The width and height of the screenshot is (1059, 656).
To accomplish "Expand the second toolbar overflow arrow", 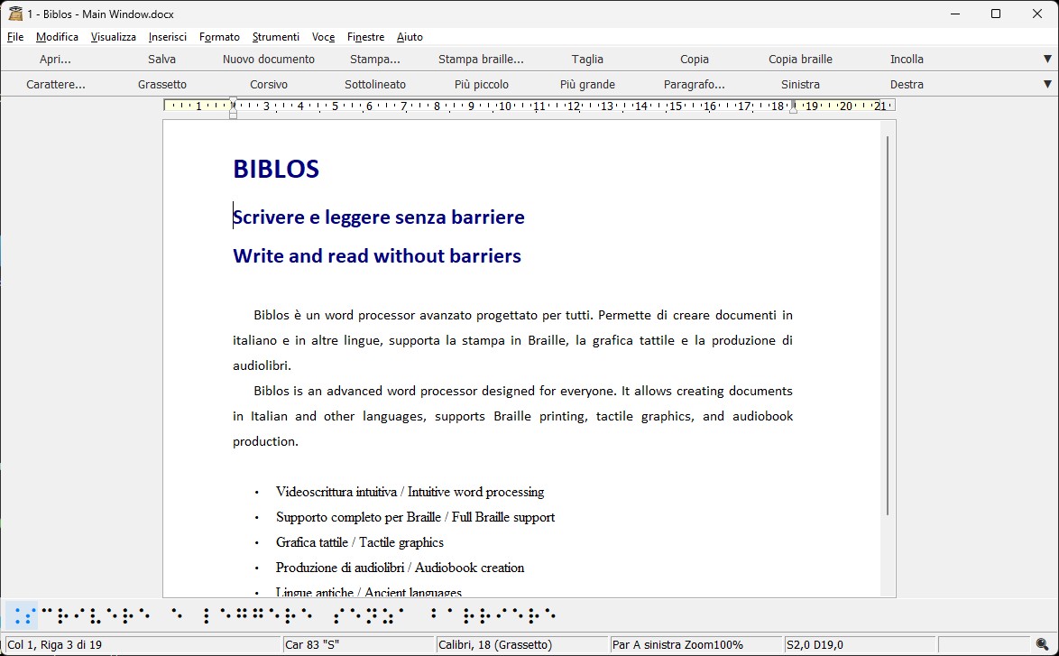I will [1046, 85].
